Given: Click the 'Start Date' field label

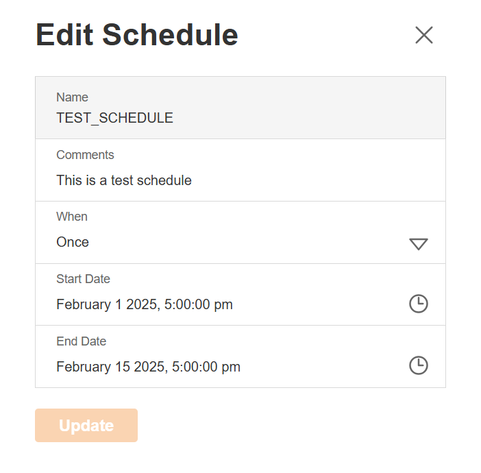Looking at the screenshot, I should 83,279.
